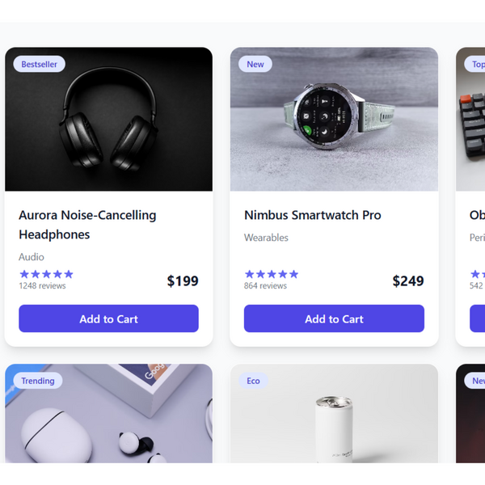Click the New badge on smartwatch card
Screen dimensions: 485x485
(255, 64)
